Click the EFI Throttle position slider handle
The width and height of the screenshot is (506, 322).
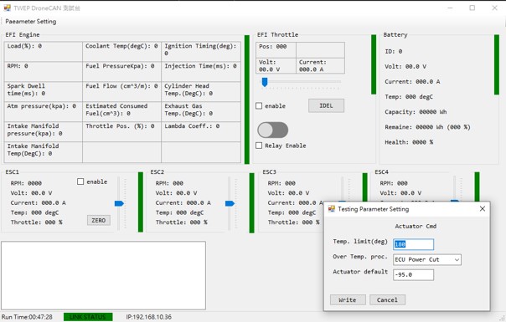(265, 82)
